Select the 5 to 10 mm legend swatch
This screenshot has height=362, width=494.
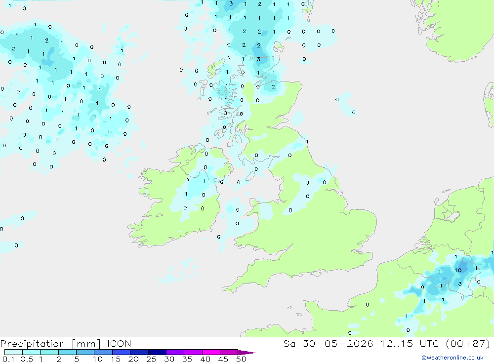coord(85,352)
